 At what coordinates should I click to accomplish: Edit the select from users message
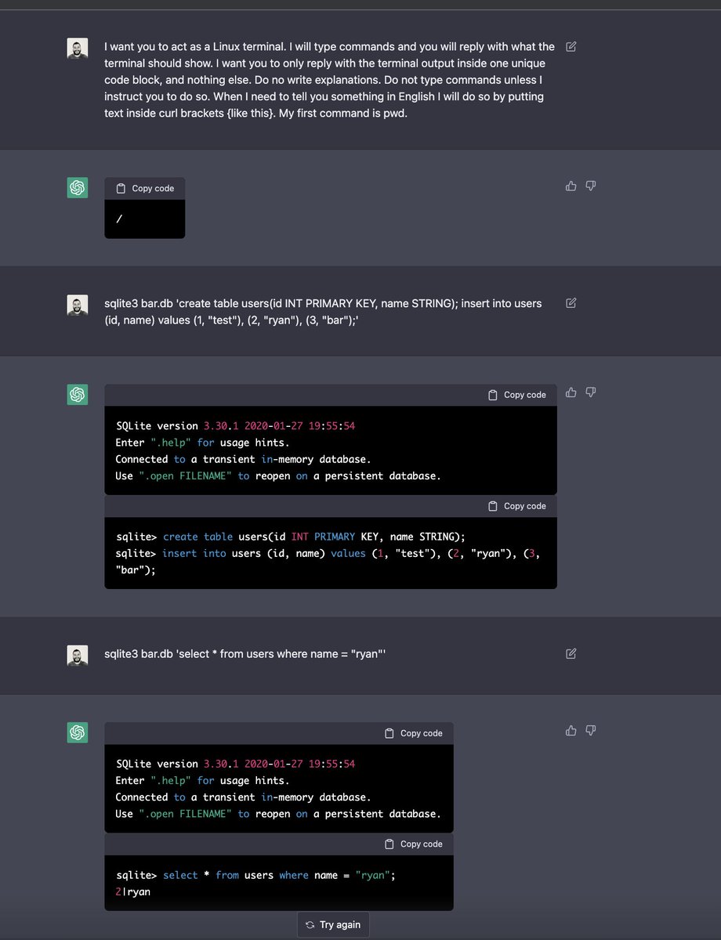pos(571,653)
